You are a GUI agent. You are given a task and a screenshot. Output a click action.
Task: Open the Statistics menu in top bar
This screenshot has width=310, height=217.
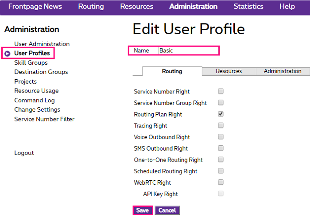pyautogui.click(x=248, y=7)
